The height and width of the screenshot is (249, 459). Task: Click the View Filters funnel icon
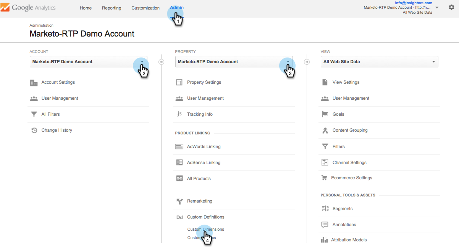(x=325, y=147)
